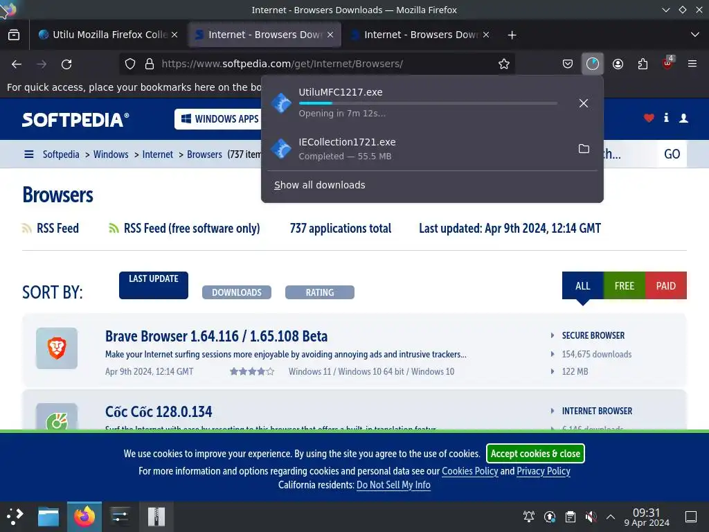This screenshot has height=532, width=709.
Task: Open the extensions puzzle icon
Action: [x=643, y=64]
